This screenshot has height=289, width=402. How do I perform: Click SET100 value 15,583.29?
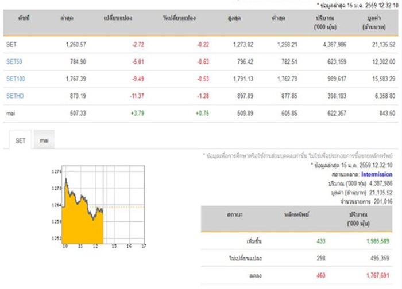pos(384,79)
